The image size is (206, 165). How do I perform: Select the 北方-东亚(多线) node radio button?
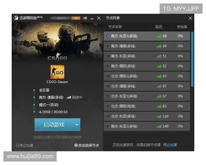coord(108,116)
